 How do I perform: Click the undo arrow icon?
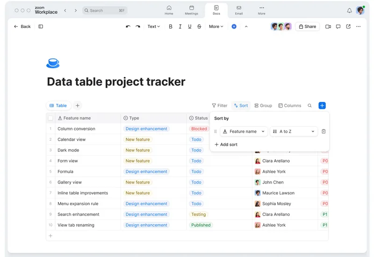128,27
